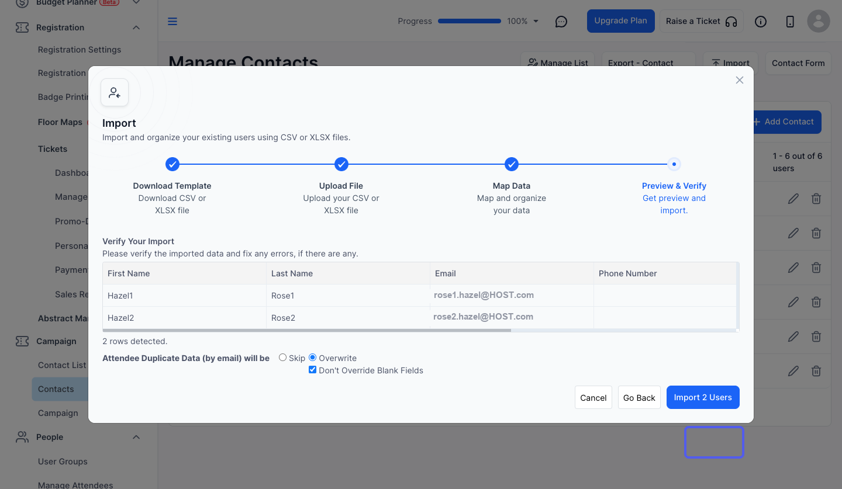Click the Preview & Verify step dot
The height and width of the screenshot is (489, 842).
pos(674,164)
